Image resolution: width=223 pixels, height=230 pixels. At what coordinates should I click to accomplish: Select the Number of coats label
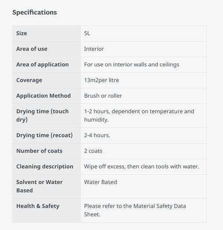coord(39,151)
